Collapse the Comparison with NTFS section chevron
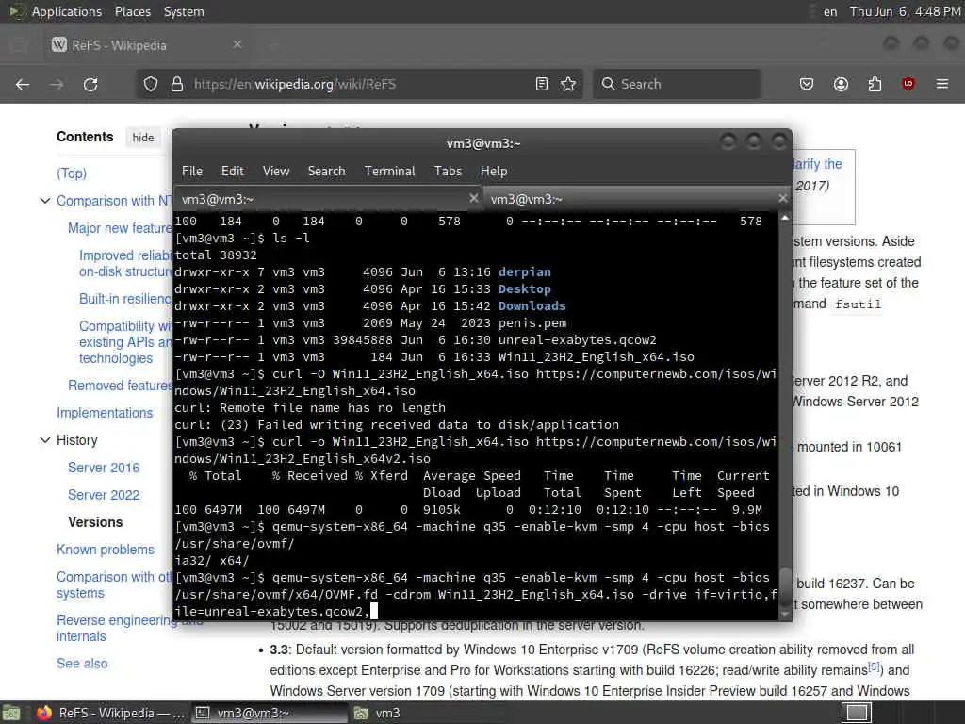This screenshot has width=965, height=724. click(45, 201)
